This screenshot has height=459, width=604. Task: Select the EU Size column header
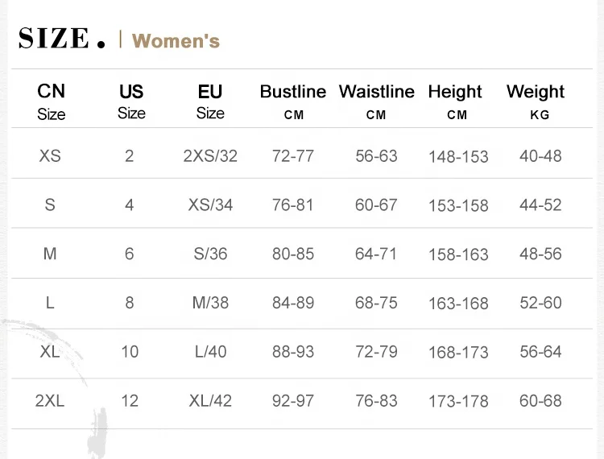point(210,101)
